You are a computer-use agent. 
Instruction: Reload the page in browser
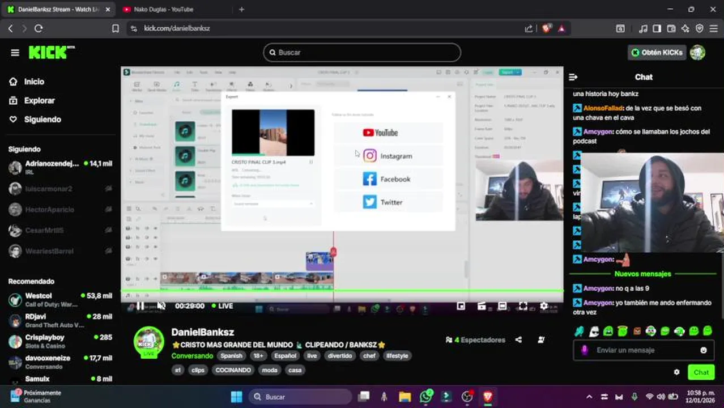39,28
